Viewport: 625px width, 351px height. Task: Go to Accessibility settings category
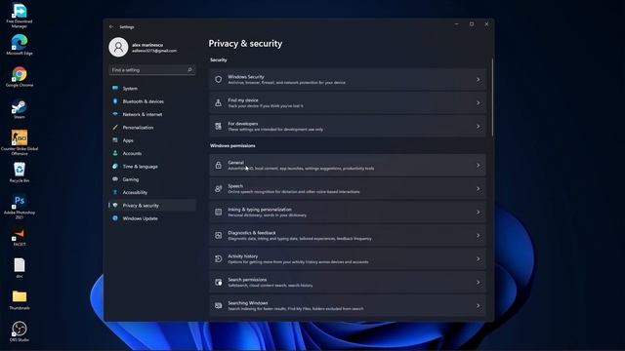(x=152, y=192)
